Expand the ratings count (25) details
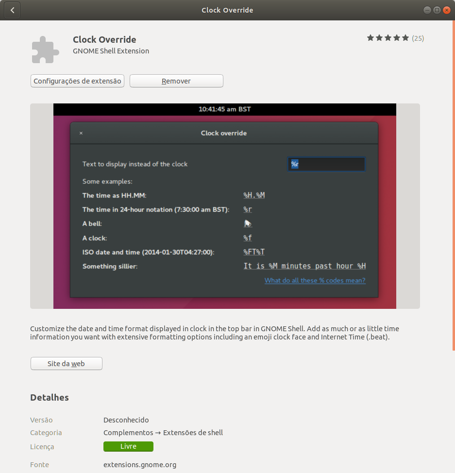Screen dimensions: 455x473 click(418, 38)
